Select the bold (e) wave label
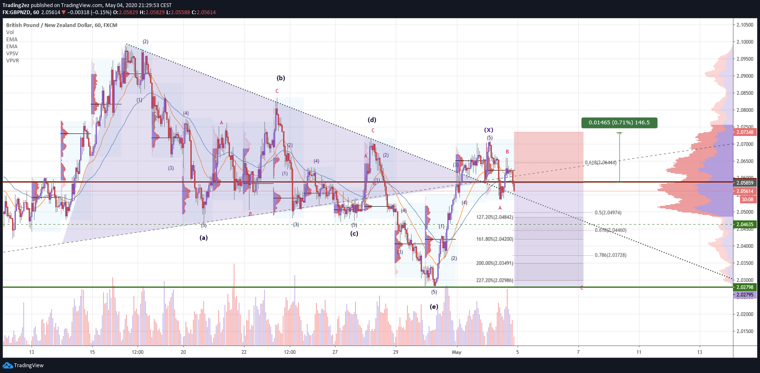Viewport: 760px width, 373px height. click(434, 307)
